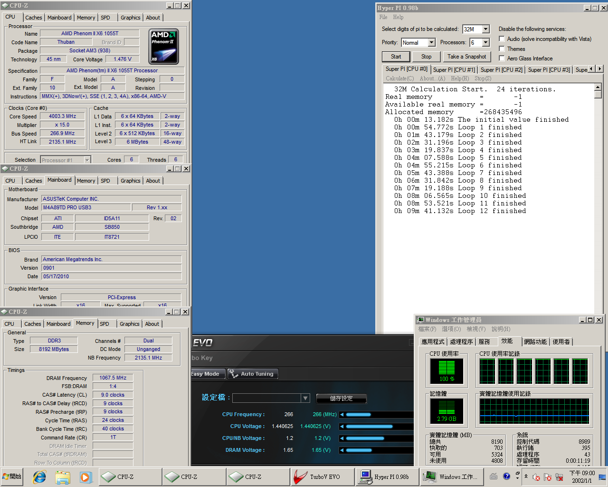
Task: Adjust the CPU Frequency slider bar
Action: pyautogui.click(x=358, y=414)
